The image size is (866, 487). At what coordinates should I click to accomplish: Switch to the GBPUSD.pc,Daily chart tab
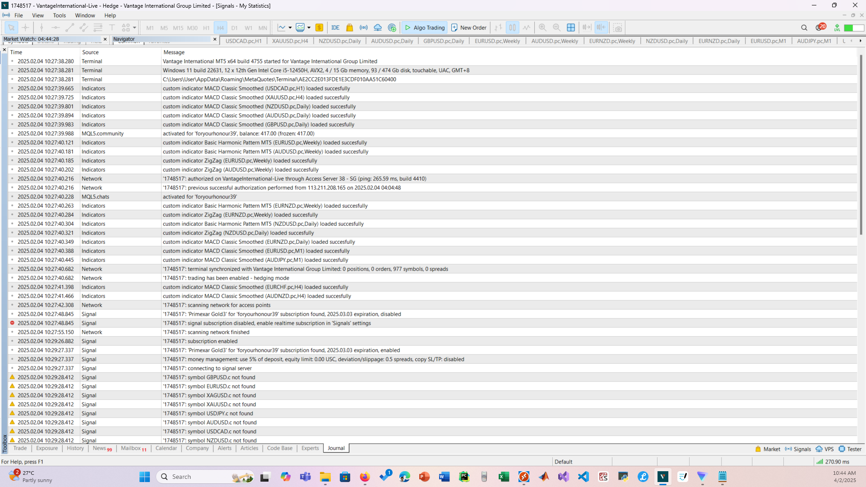coord(444,41)
